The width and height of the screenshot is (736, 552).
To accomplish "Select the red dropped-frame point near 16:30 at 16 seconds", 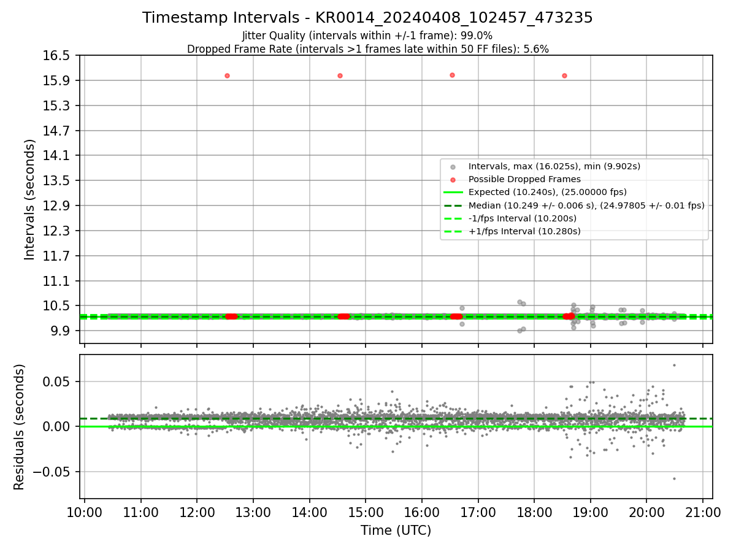I will 452,75.
